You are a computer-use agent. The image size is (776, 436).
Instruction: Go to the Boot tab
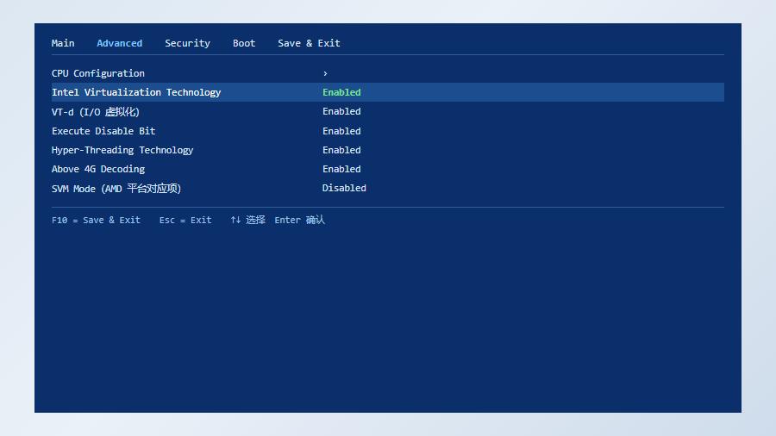(x=244, y=43)
